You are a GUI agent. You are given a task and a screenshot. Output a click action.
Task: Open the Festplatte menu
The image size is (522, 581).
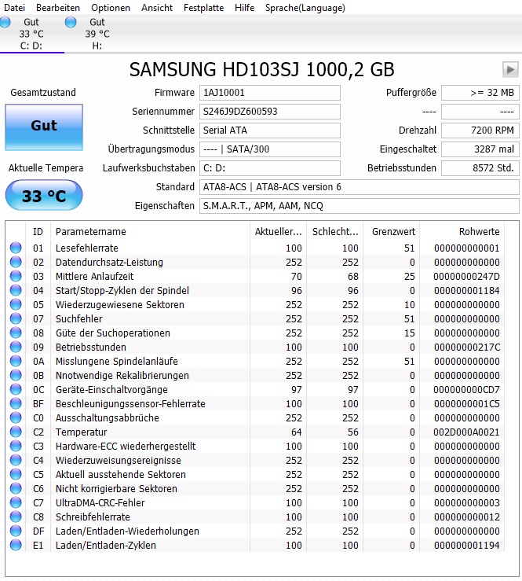point(203,7)
